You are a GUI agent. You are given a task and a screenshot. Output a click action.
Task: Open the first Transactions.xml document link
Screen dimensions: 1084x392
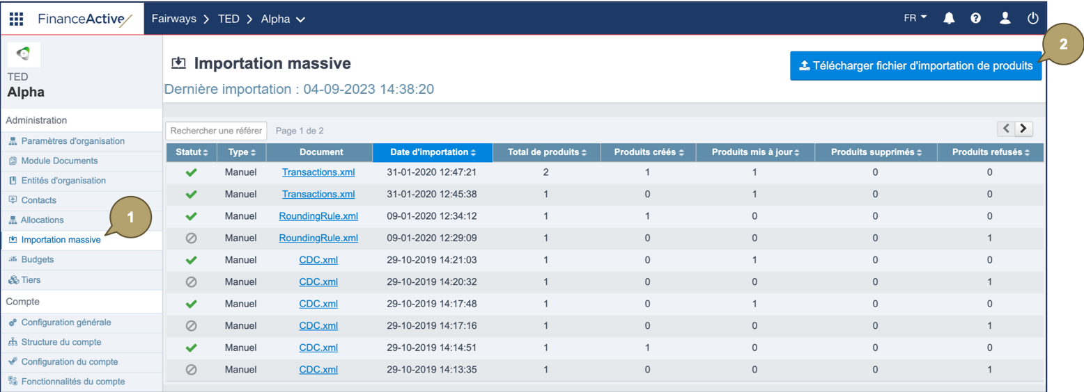pos(318,172)
